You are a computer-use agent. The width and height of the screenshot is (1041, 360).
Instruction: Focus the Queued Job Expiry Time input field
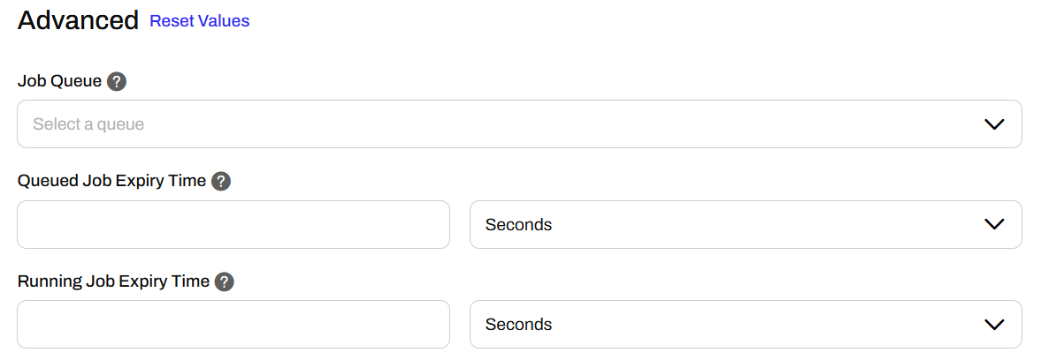pos(233,225)
